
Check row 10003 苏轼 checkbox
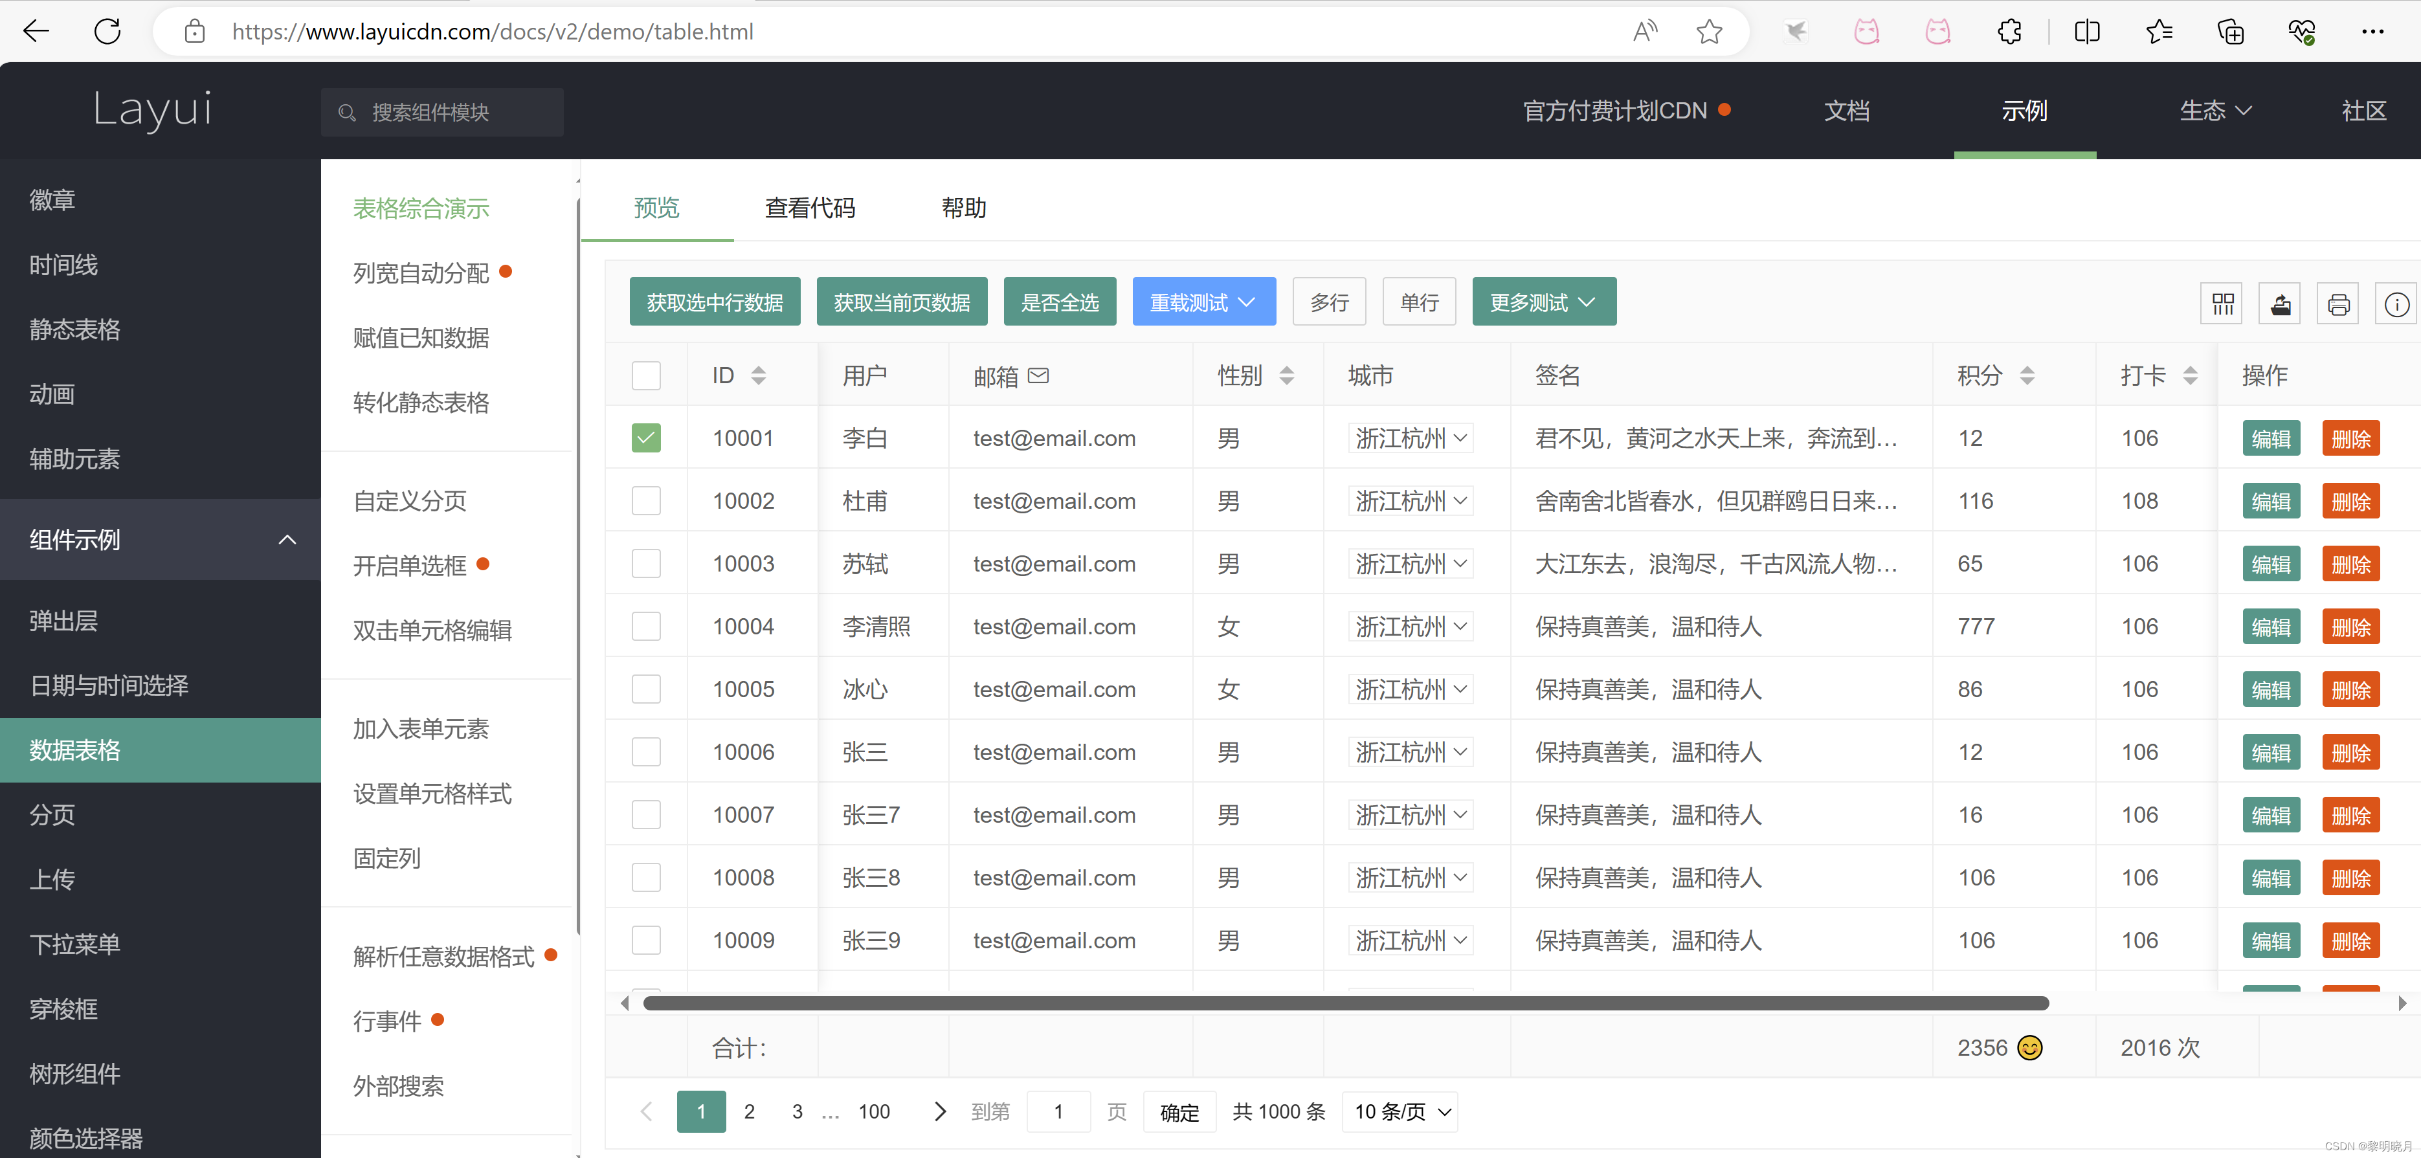tap(645, 564)
